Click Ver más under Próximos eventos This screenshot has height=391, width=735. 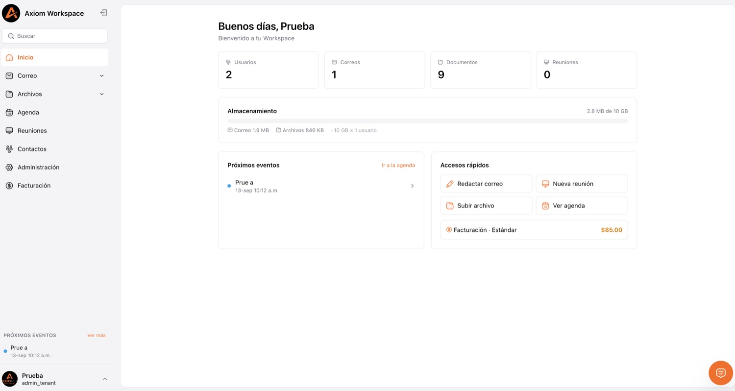(97, 335)
